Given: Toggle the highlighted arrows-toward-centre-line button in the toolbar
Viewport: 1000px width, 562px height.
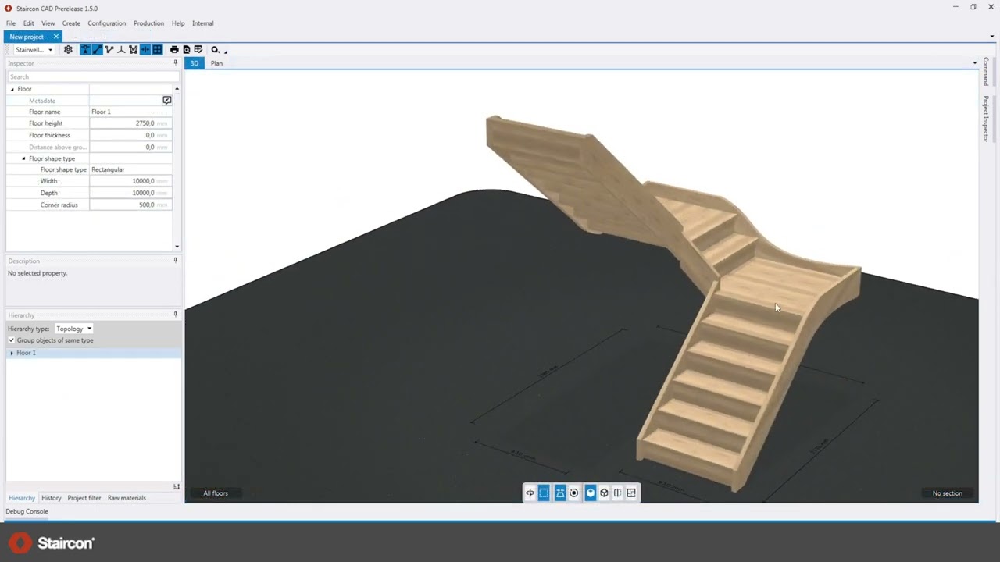Looking at the screenshot, I should click(x=145, y=50).
